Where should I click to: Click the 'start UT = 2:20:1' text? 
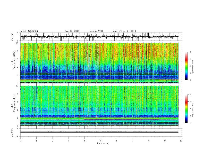(124, 31)
